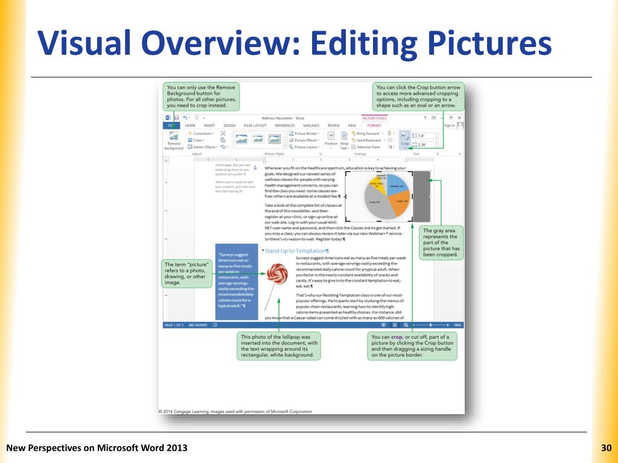
Task: Open the FILE tab
Action: point(171,125)
